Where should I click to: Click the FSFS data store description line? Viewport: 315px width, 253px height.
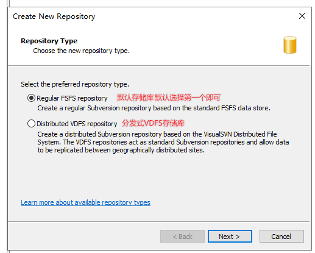154,108
